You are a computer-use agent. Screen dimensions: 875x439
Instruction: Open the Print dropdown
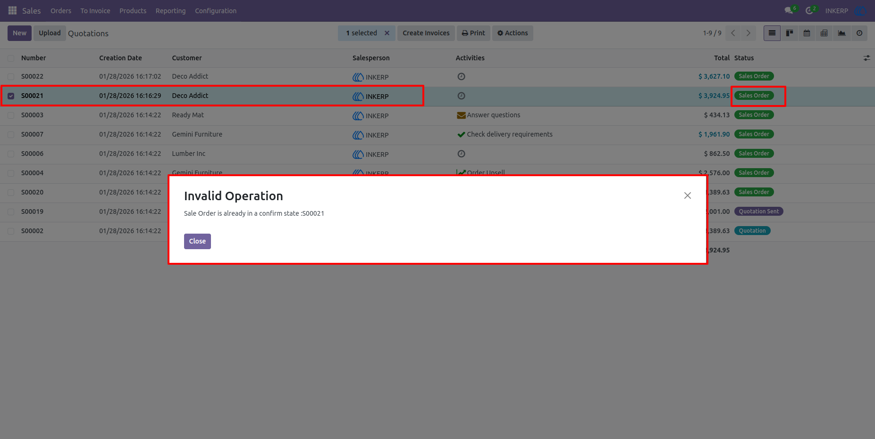click(x=473, y=33)
